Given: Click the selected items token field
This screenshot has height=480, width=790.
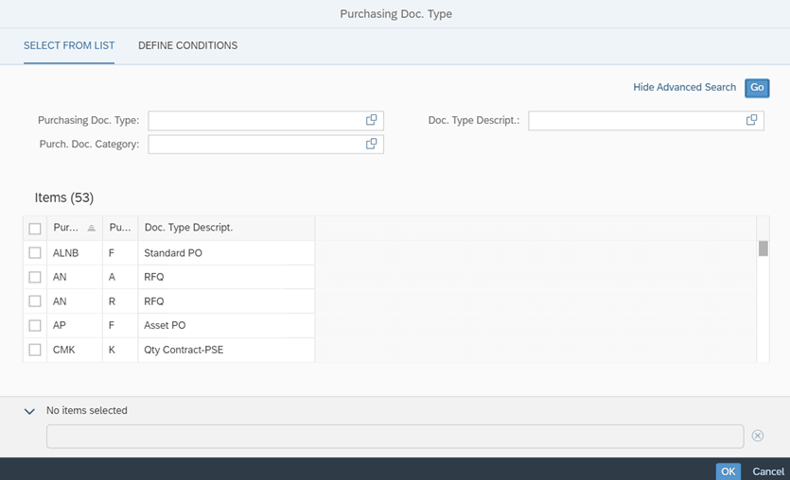Looking at the screenshot, I should [x=395, y=437].
